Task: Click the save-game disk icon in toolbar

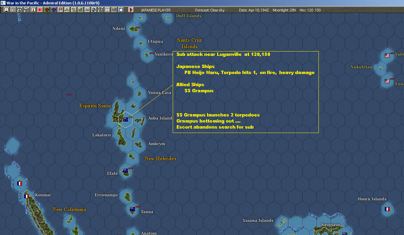Action: 6,10
